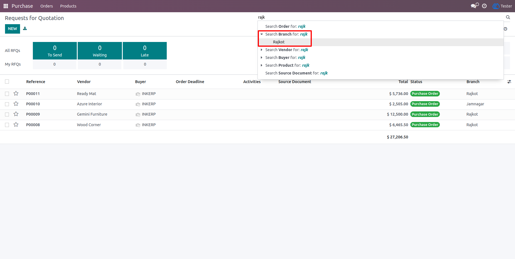Click the NEW button
Screen dimensions: 515x259
13,29
